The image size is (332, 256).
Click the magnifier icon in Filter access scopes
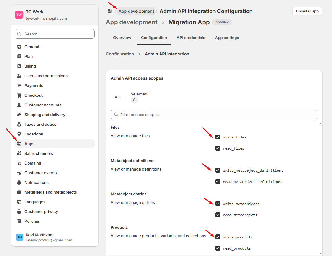coord(116,115)
